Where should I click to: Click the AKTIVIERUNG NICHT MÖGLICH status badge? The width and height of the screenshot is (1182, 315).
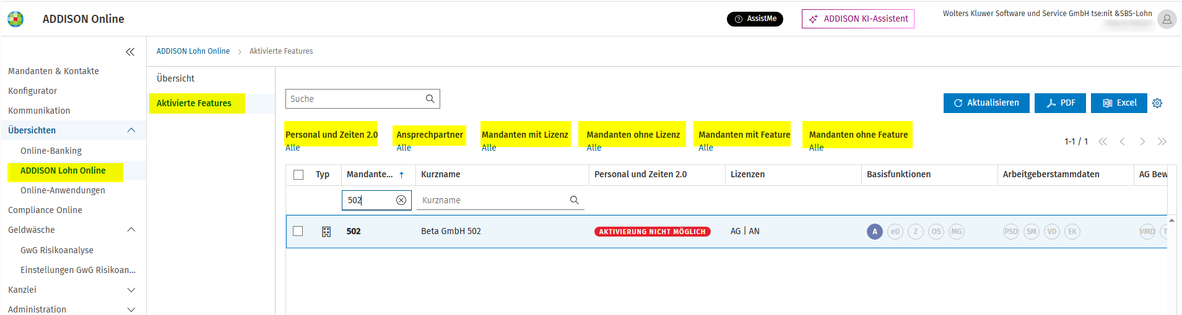653,232
